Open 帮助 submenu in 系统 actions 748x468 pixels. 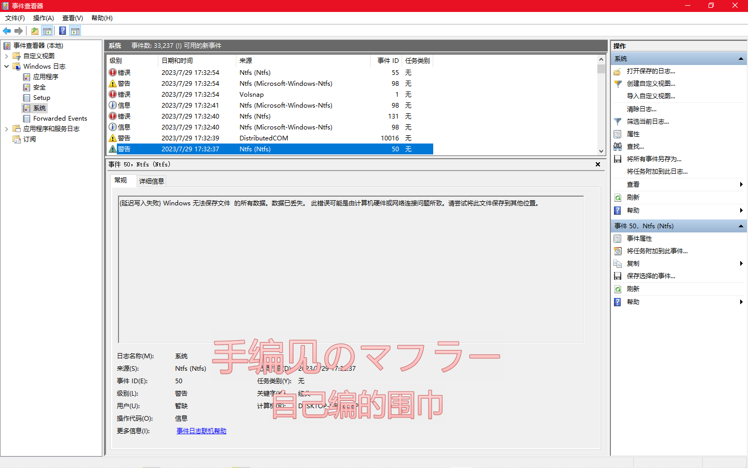point(633,211)
